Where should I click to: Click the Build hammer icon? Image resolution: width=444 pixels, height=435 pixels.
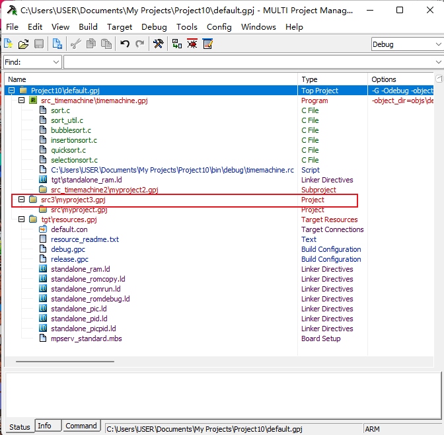point(159,44)
